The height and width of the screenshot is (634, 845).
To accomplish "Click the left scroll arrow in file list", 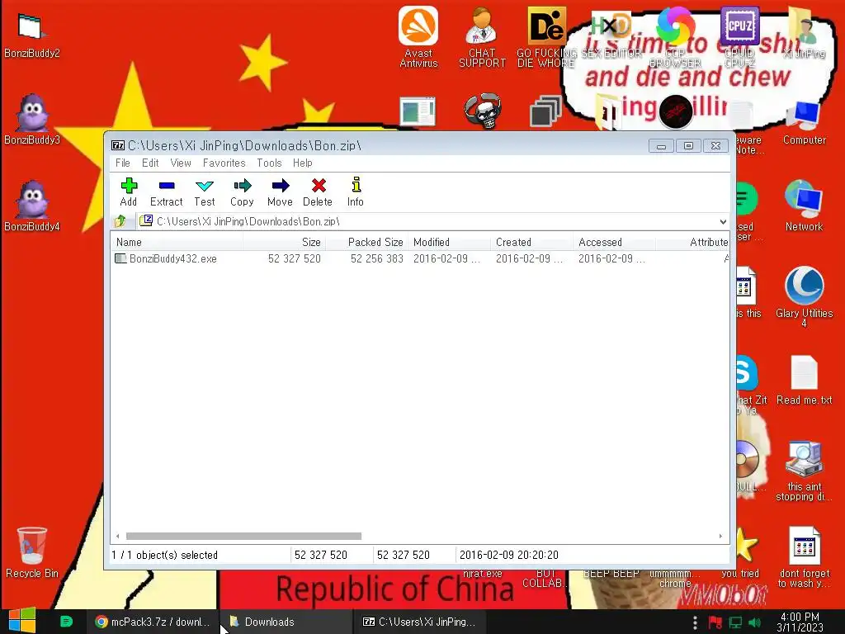I will pos(117,536).
